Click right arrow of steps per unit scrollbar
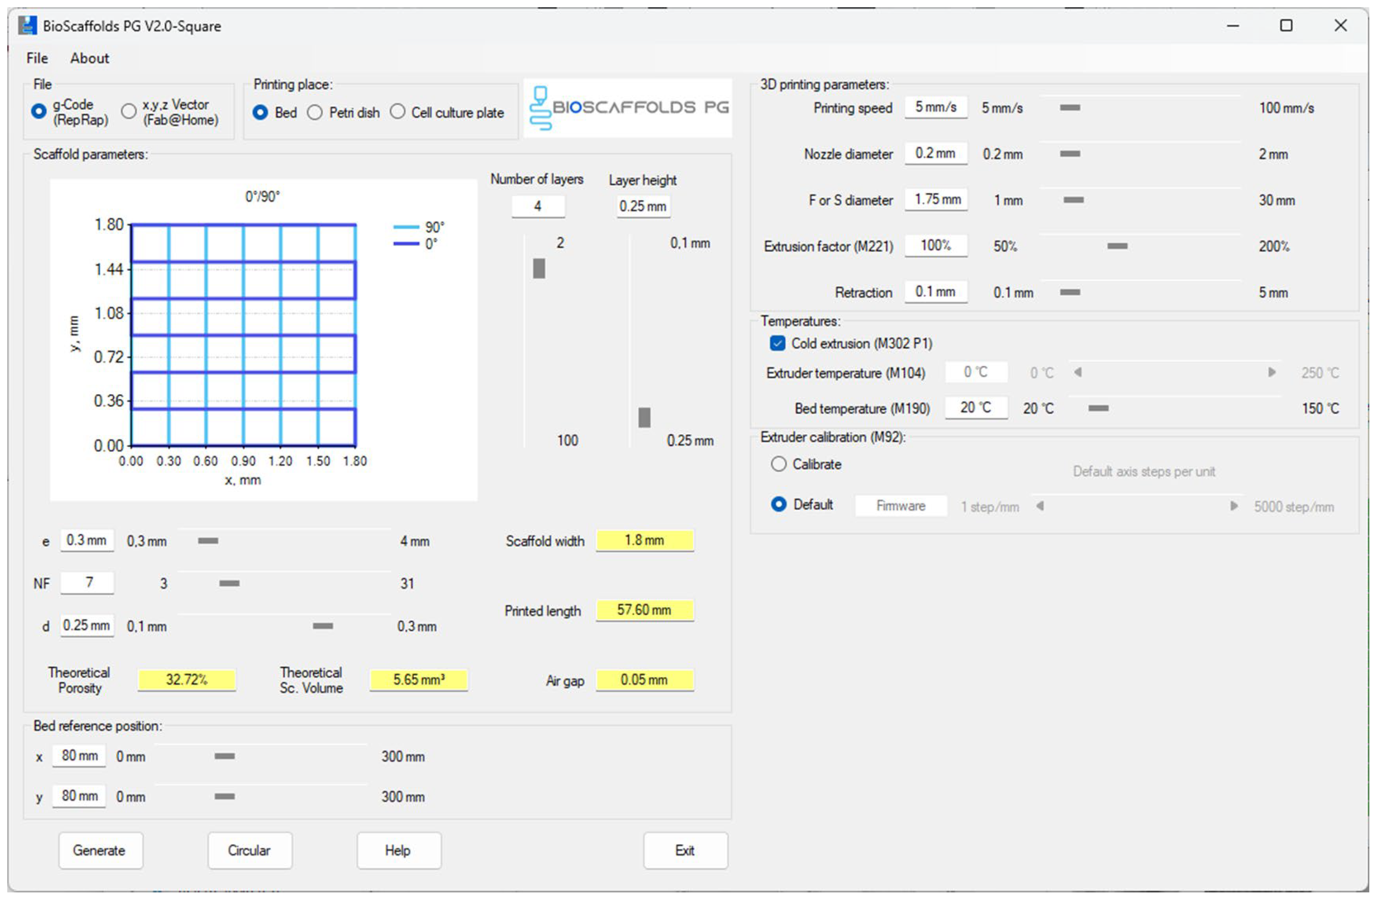The width and height of the screenshot is (1374, 900). pos(1234,506)
